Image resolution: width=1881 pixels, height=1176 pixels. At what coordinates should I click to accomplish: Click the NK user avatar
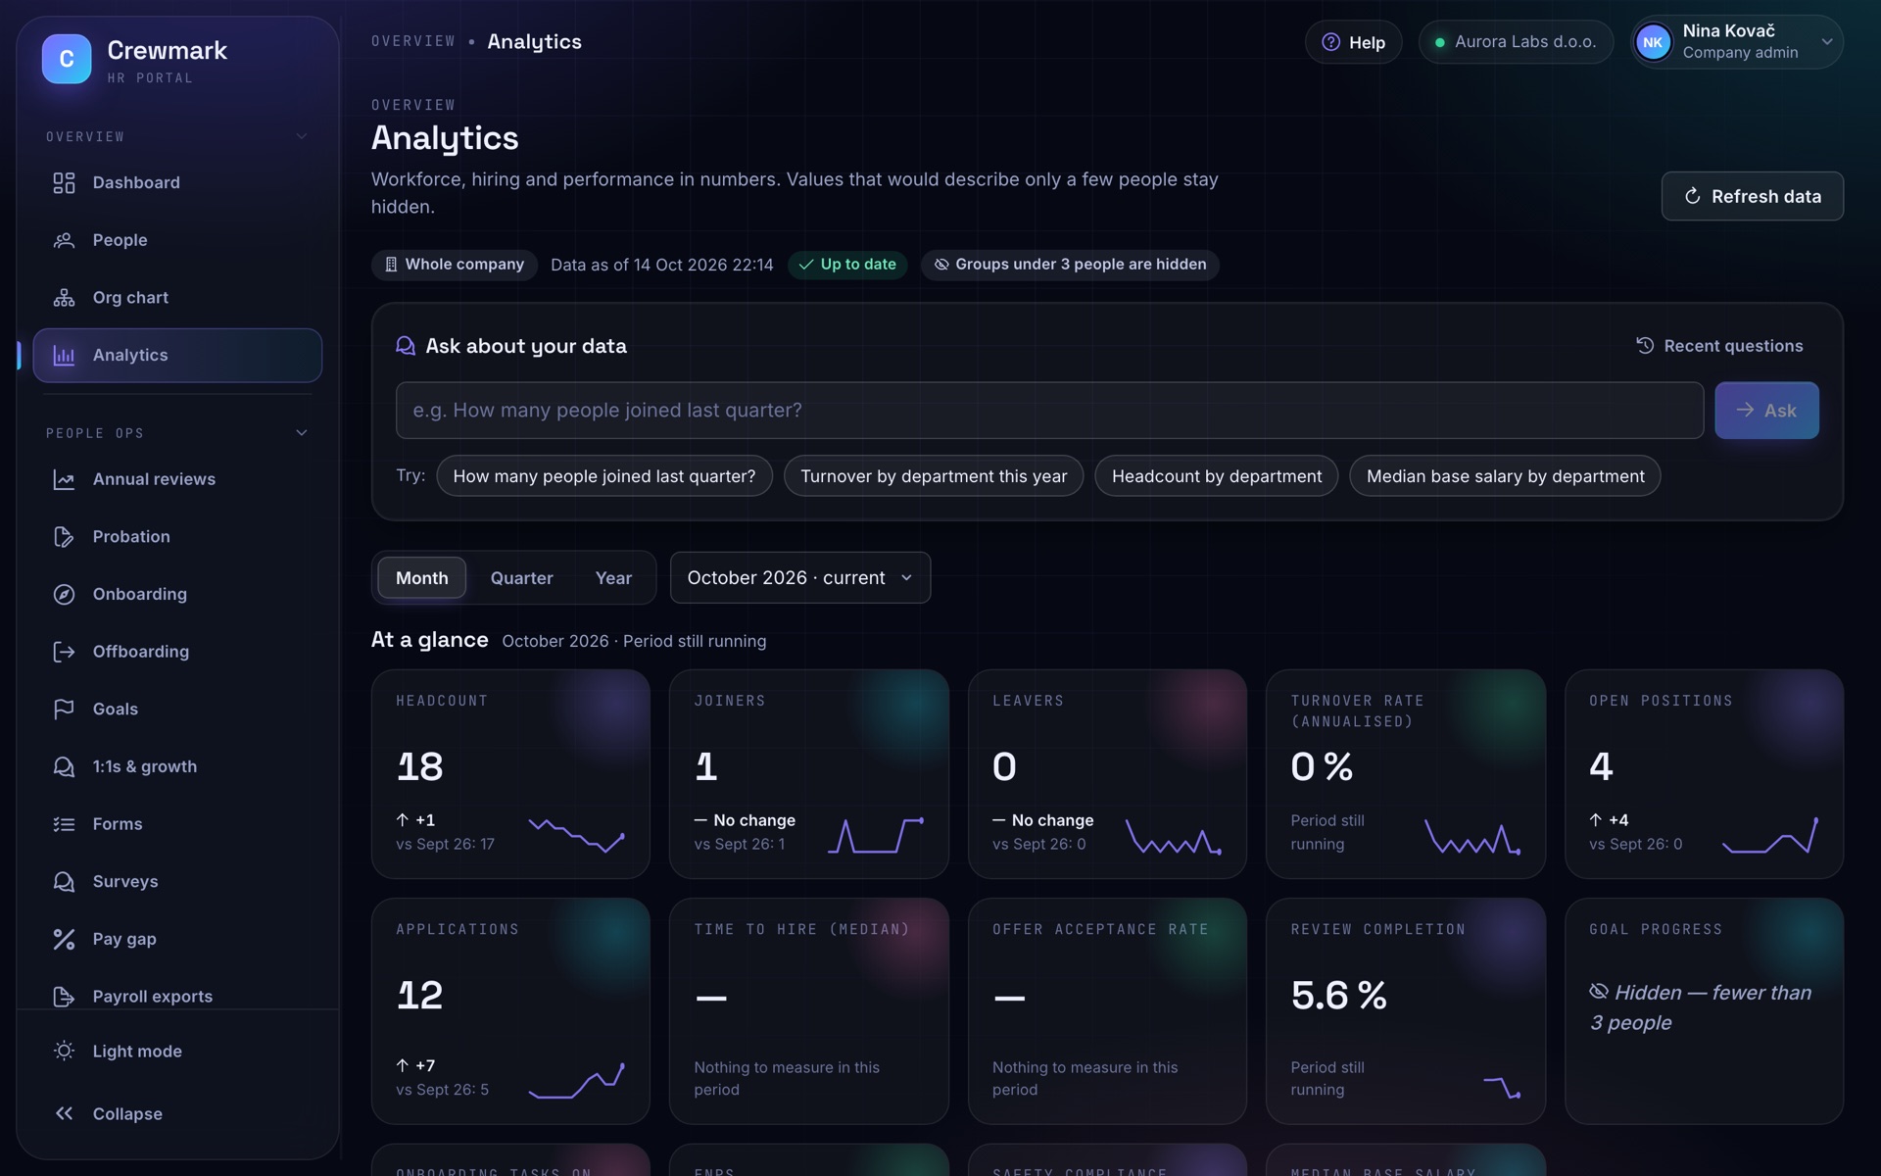tap(1653, 42)
